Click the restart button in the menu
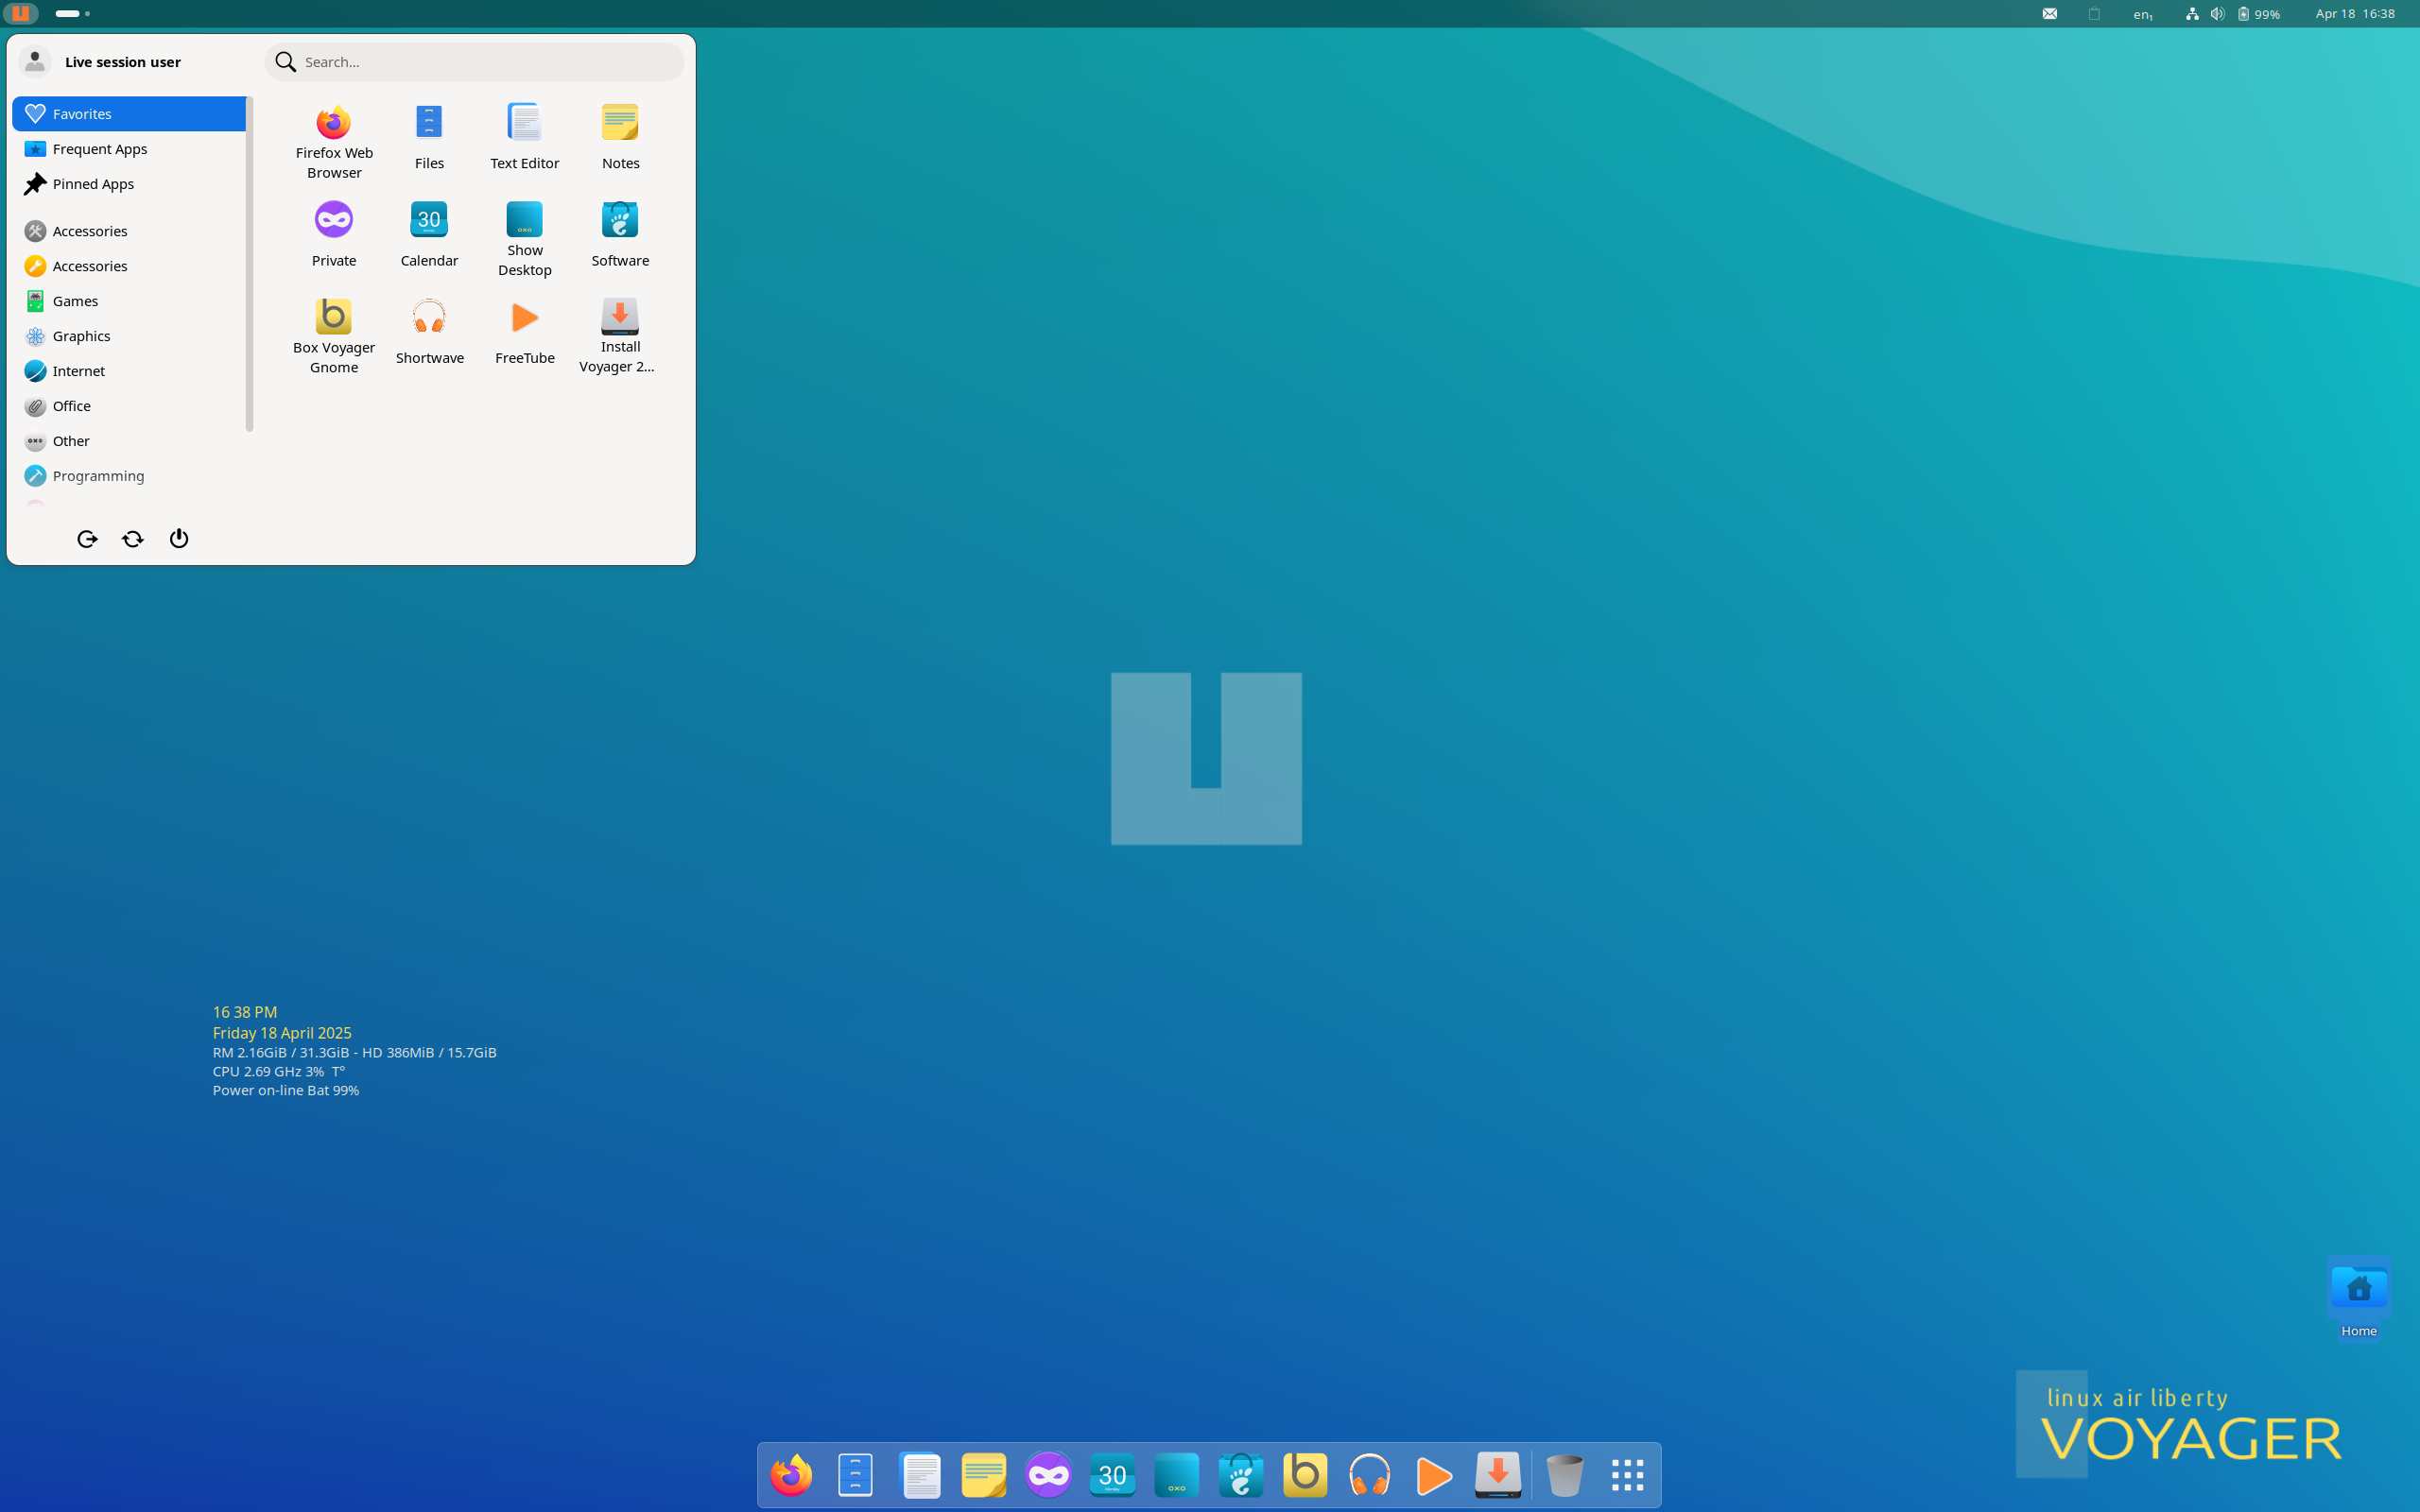2420x1512 pixels. click(133, 539)
